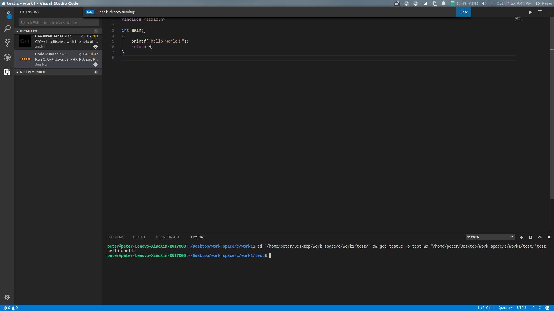Open Manage gear at bottom of activity bar
This screenshot has width=554, height=311.
7,297
